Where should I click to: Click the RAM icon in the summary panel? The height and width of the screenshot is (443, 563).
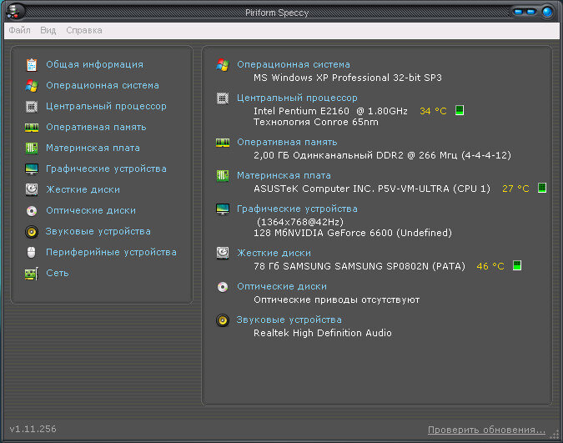click(x=223, y=143)
